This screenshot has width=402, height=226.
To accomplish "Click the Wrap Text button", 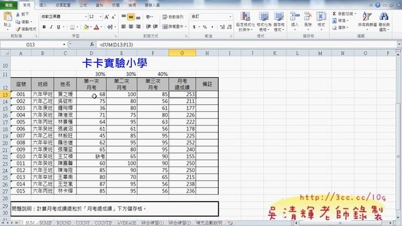I will tap(173, 17).
